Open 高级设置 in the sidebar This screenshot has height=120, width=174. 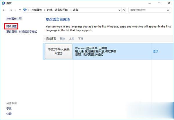click(11, 26)
